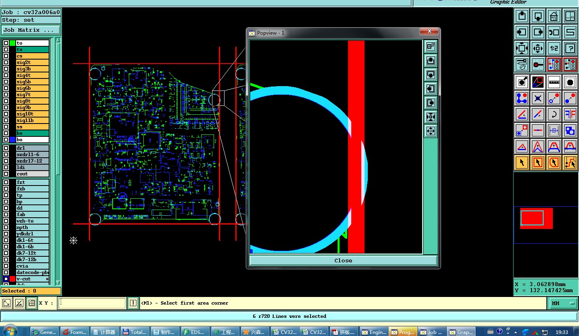Screen dimensions: 579x336
Task: Click the add feature black circle icon
Action: [522, 82]
